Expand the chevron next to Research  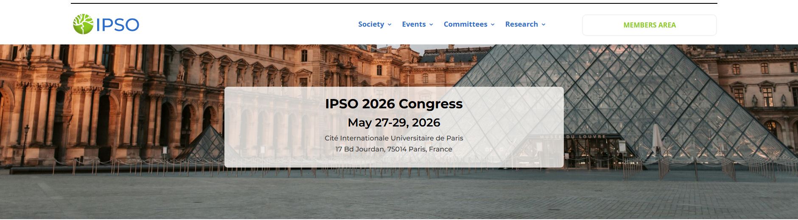click(x=543, y=25)
